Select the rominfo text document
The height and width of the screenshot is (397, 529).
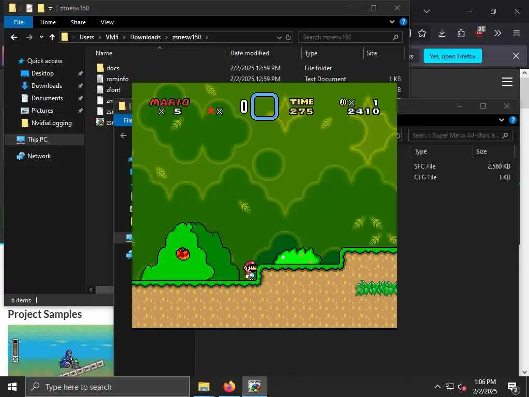117,79
